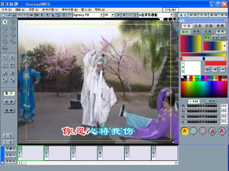Viewport: 229px width, 171px height.
Task: Click the floppy disk save icon
Action: coord(14,15)
